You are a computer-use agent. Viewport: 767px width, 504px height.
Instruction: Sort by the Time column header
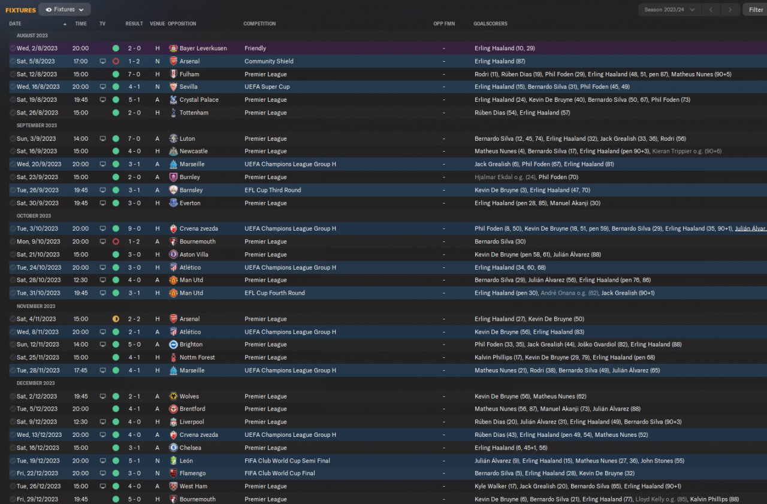[81, 24]
